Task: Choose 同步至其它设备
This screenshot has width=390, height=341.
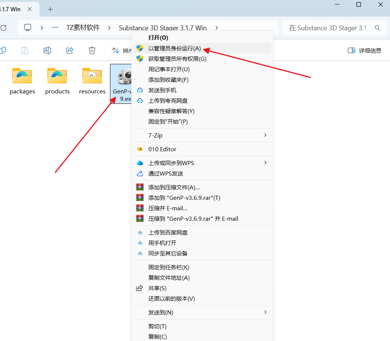Action: (202, 253)
